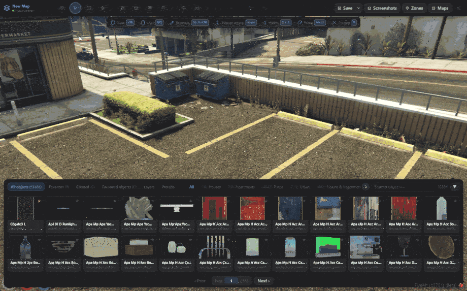The height and width of the screenshot is (291, 467).
Task: Favorite the Ap1 01 D Runligh... object star
Action: tap(77, 201)
